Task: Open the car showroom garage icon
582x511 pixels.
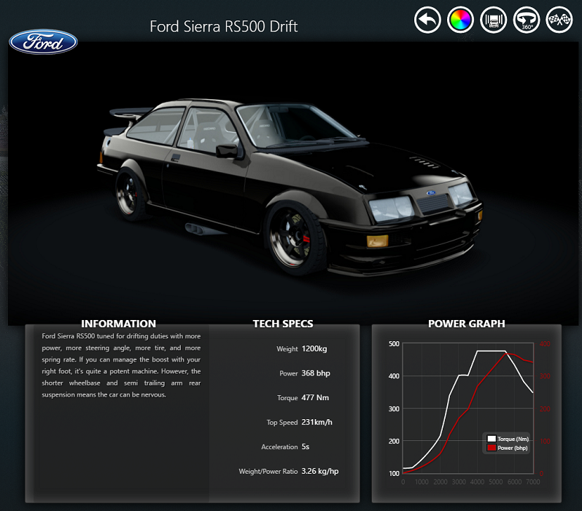Action: point(493,20)
